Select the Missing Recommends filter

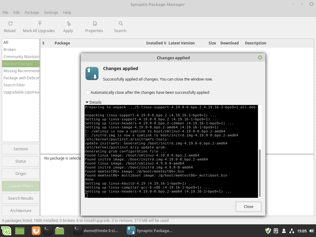point(21,71)
